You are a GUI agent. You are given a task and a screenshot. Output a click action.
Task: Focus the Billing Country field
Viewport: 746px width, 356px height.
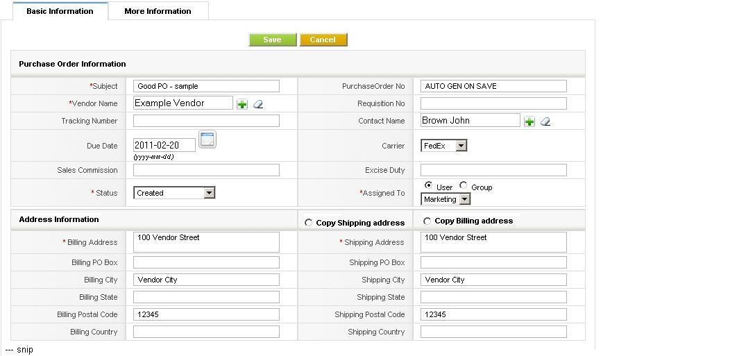(207, 332)
